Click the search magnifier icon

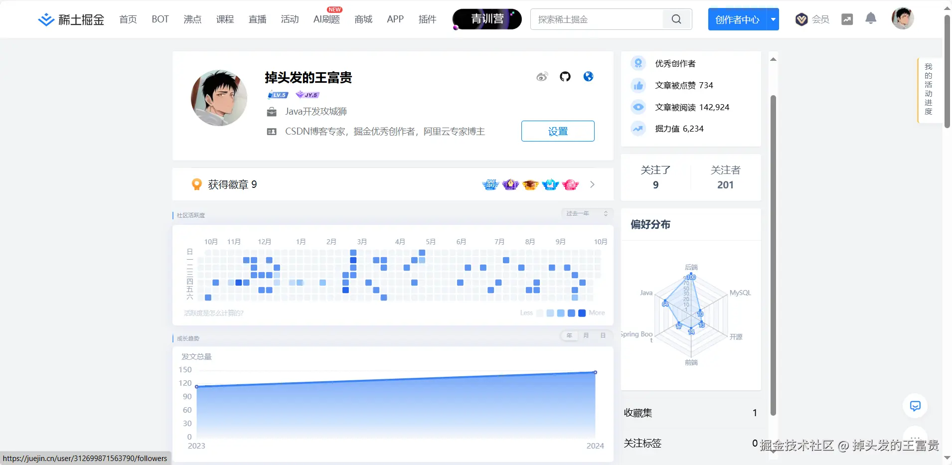(x=676, y=19)
